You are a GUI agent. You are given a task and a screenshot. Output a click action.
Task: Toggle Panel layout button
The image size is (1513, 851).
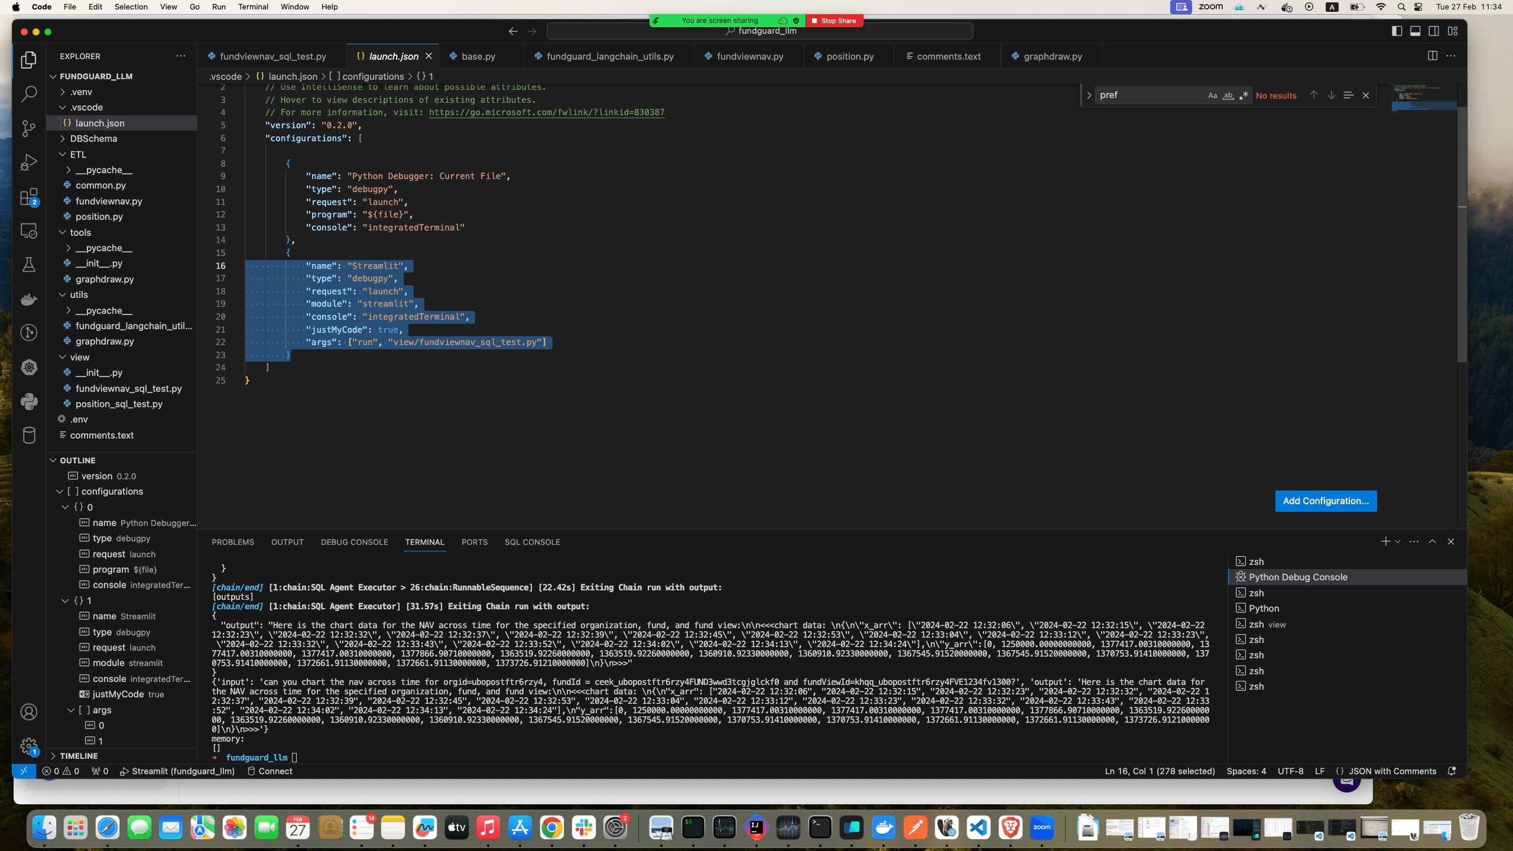[x=1415, y=31]
